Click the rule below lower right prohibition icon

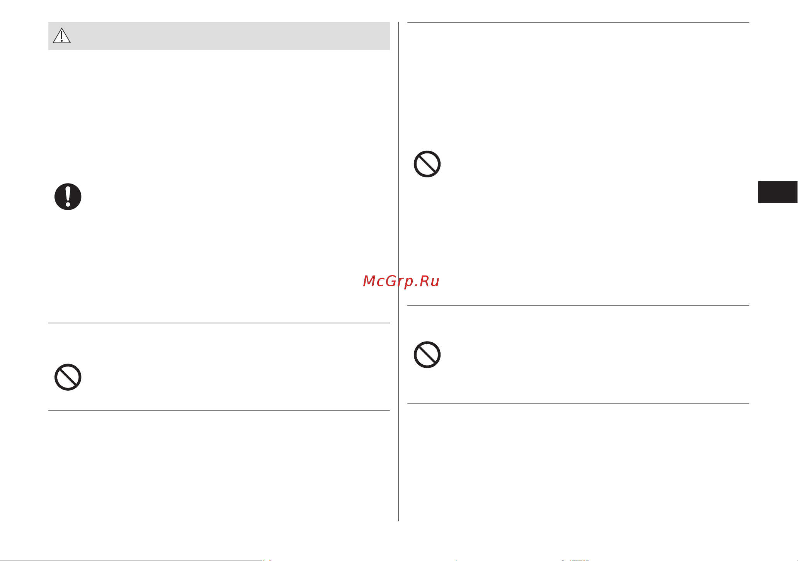(x=578, y=404)
